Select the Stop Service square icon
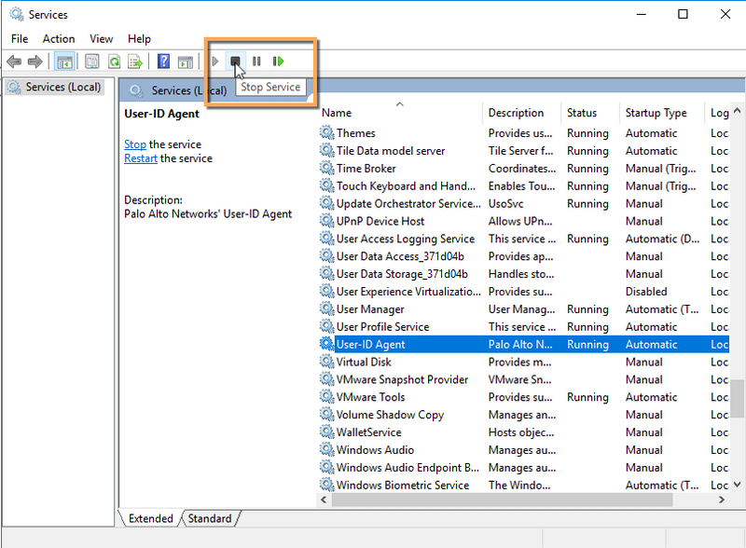746x548 pixels. coord(236,61)
